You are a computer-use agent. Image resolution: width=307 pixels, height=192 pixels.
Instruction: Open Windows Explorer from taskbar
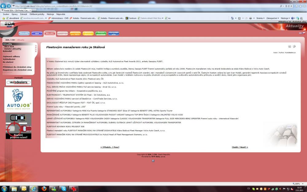point(14,189)
